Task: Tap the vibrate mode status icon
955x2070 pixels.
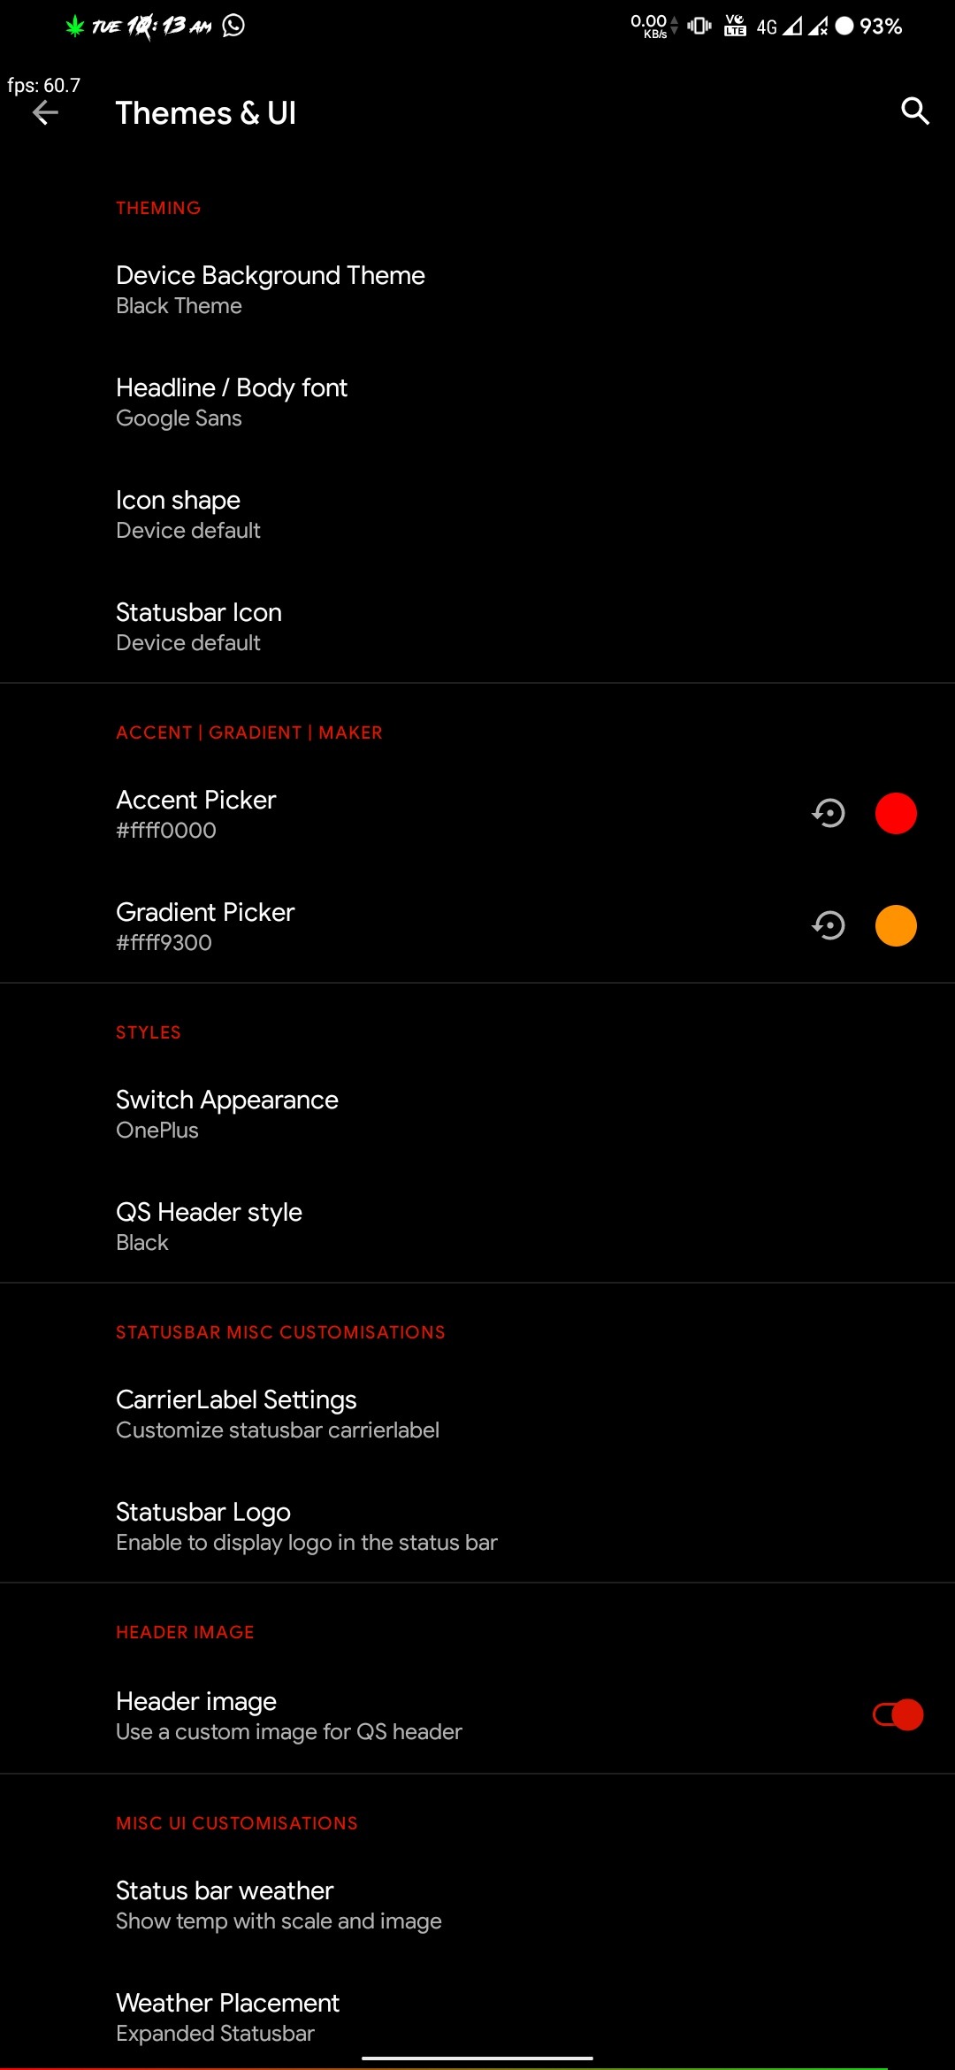Action: point(699,26)
